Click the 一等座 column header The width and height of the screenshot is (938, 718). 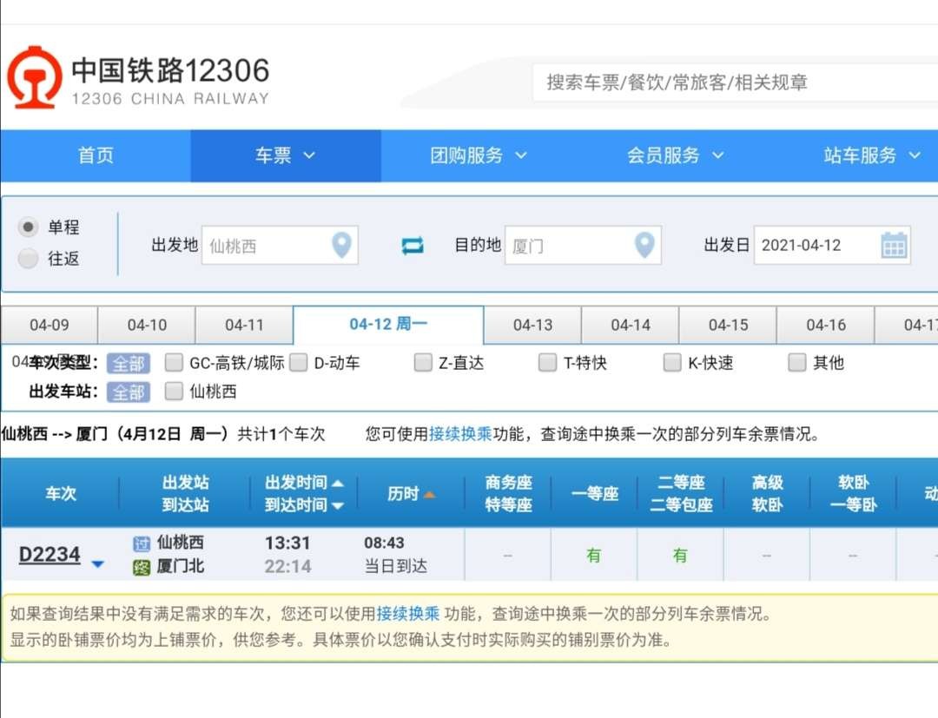[595, 494]
